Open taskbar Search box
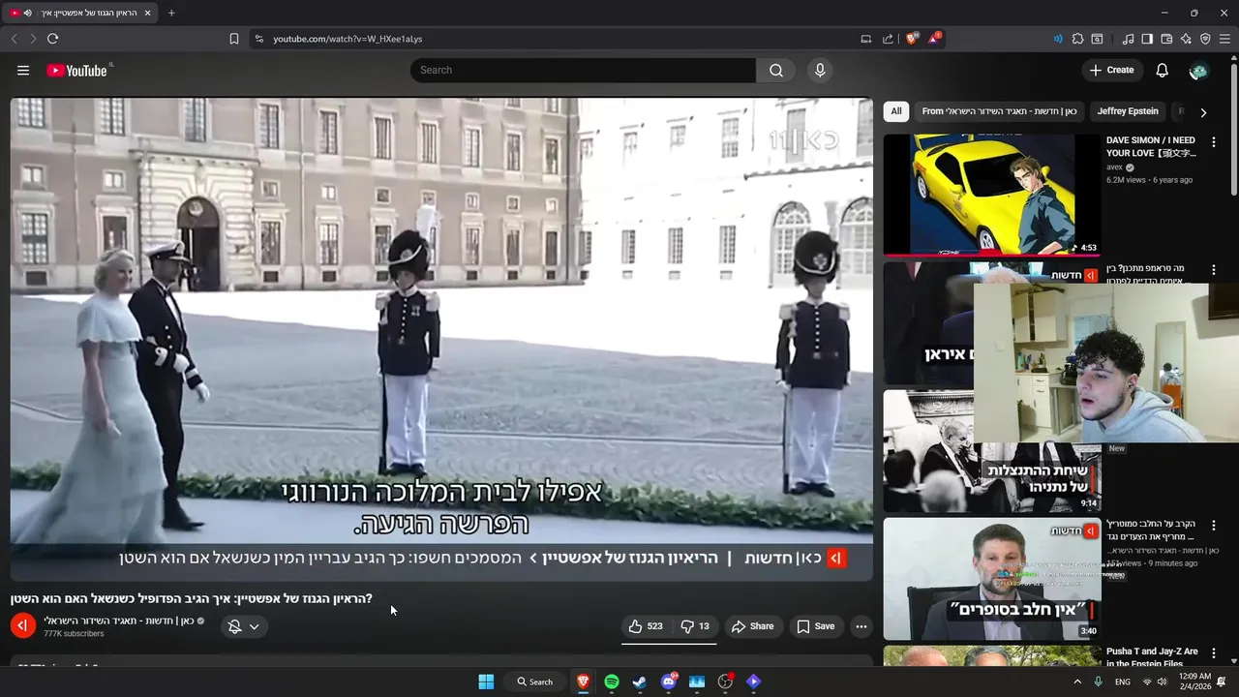The image size is (1239, 697). point(534,682)
